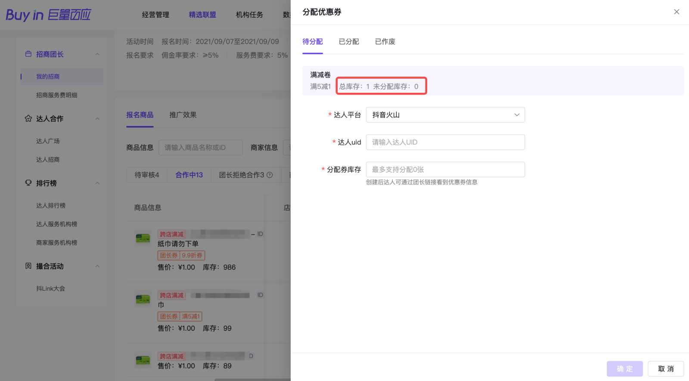Open the 达人平台 dropdown showing 抖音火山
689x381 pixels.
pos(445,115)
